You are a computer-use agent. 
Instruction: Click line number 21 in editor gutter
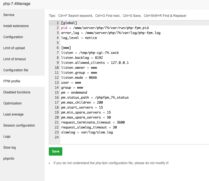pos(57,122)
